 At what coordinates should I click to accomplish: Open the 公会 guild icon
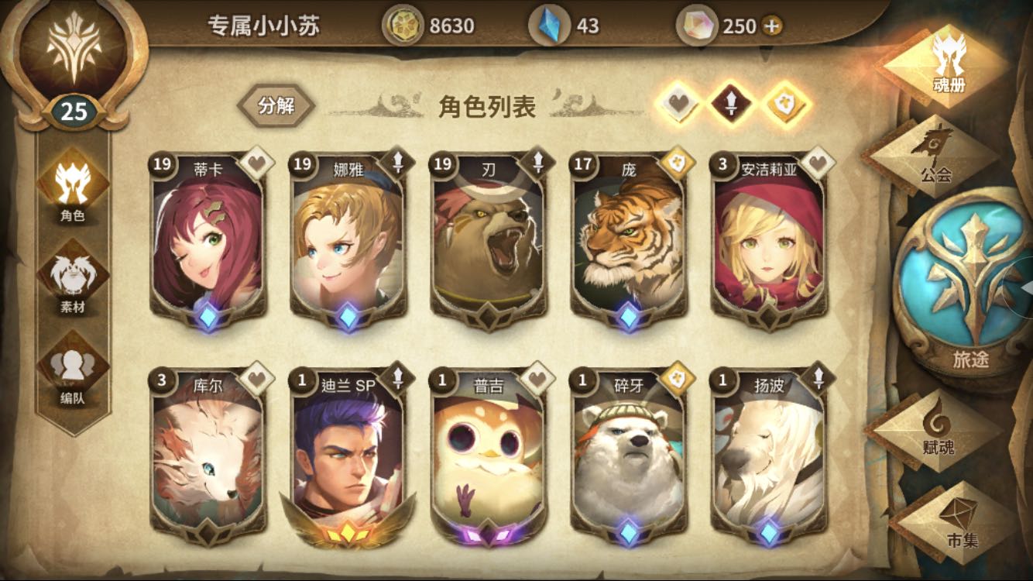pyautogui.click(x=933, y=155)
